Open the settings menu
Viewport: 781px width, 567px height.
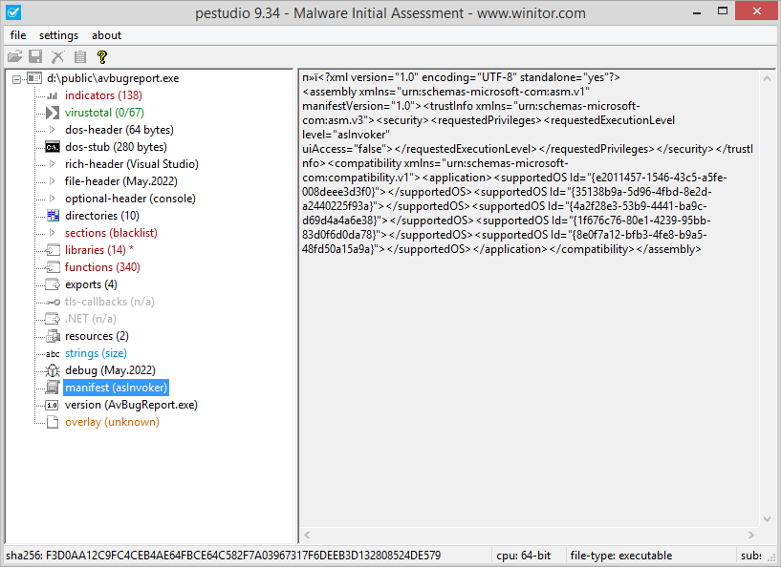tap(58, 35)
